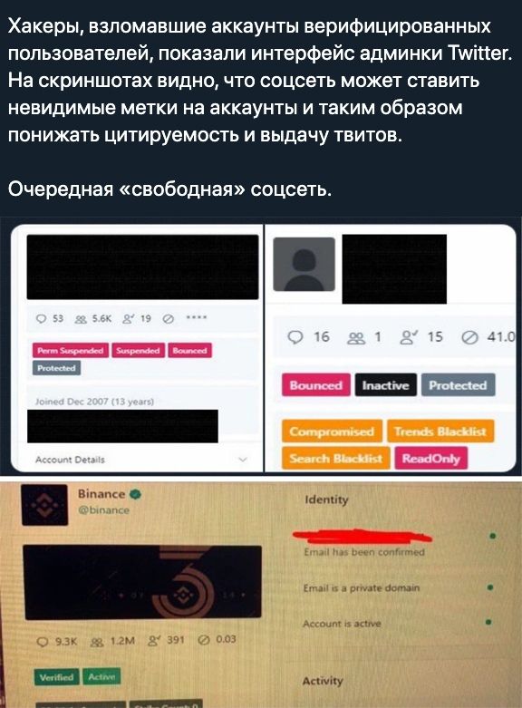Click the Binance banner image

click(x=142, y=583)
